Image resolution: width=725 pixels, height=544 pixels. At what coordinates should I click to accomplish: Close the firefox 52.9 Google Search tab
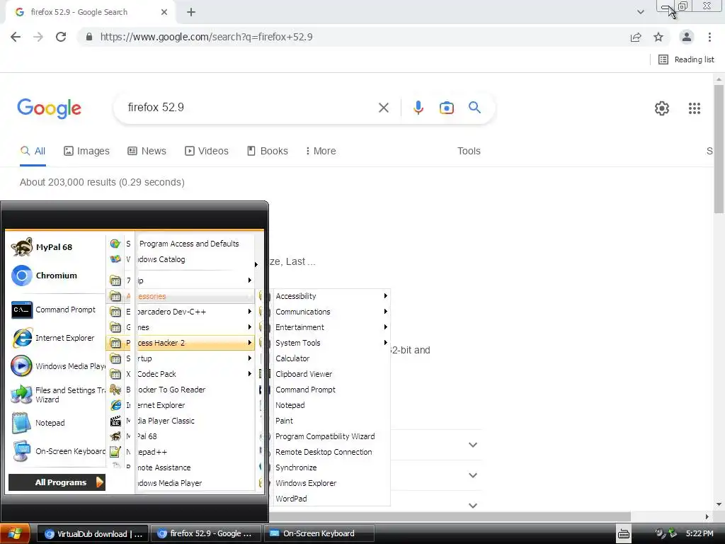click(164, 12)
